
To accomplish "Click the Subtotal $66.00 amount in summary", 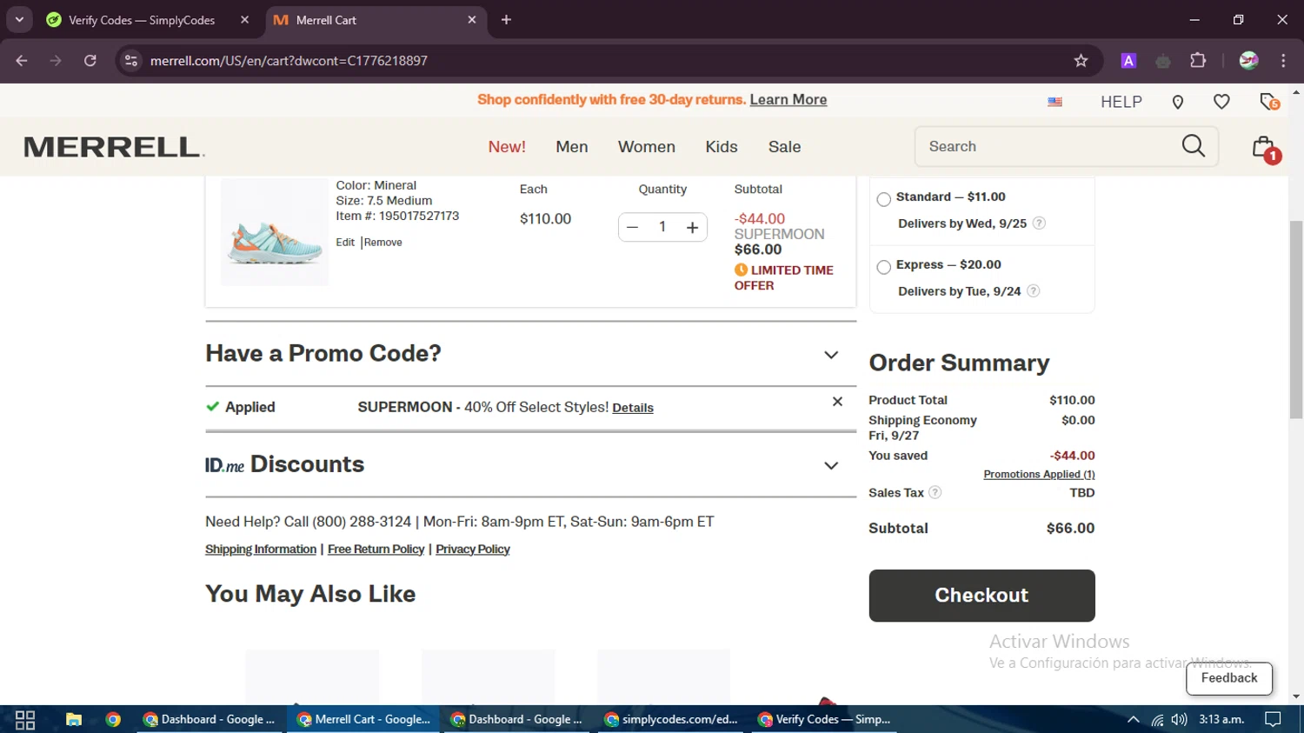I will click(x=1070, y=529).
